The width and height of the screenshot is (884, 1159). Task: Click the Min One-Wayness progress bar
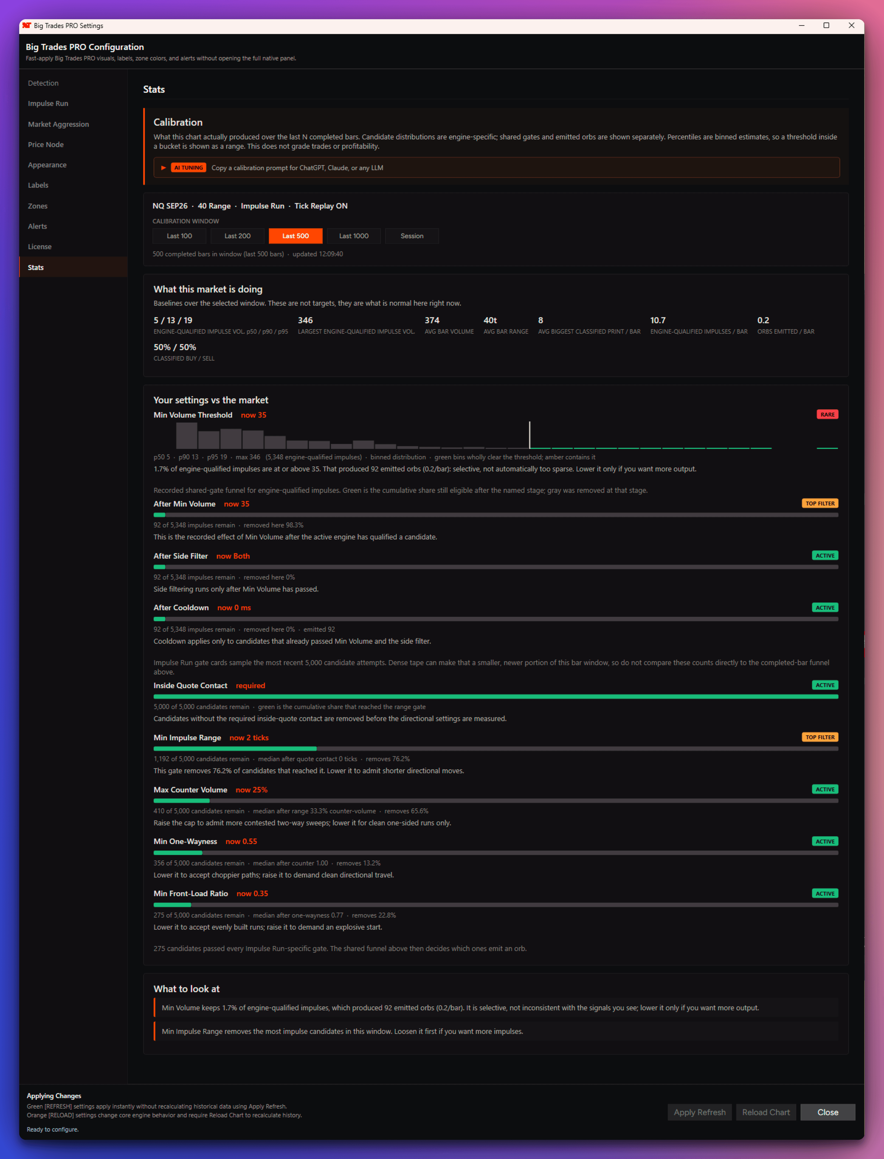point(496,853)
